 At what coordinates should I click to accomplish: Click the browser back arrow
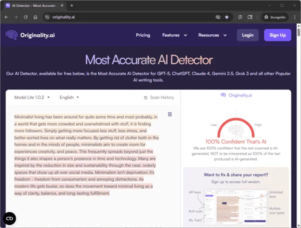[6, 17]
